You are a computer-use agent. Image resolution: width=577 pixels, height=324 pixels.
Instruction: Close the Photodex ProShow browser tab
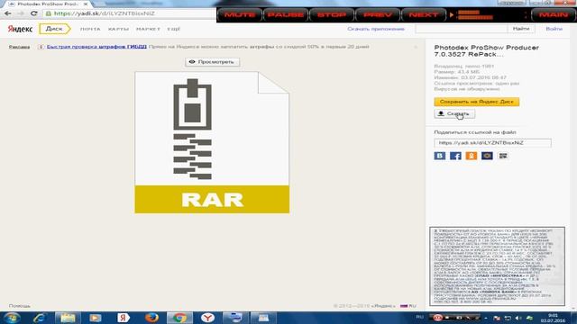coord(86,4)
